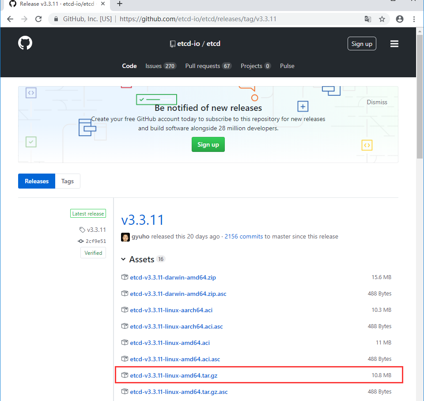The image size is (424, 401).
Task: Download etcd-v3.3.11-linux-aarch64.aci
Action: point(171,310)
